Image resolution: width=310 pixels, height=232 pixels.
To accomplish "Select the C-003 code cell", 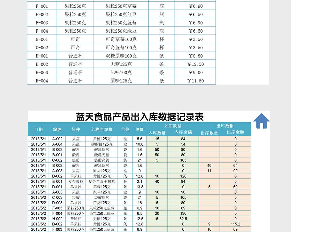I will [57, 197].
